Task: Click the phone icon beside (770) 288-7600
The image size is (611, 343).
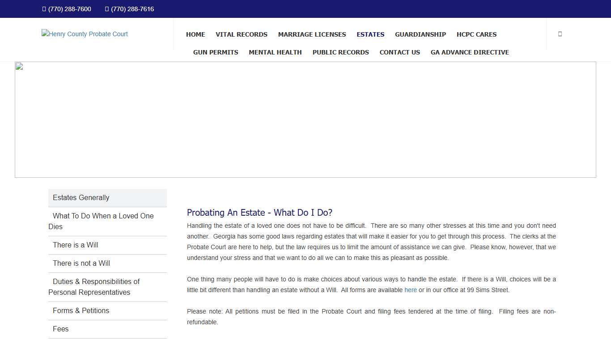Action: click(43, 9)
